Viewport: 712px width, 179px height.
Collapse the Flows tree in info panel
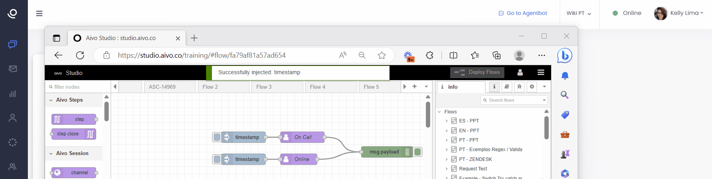(439, 112)
